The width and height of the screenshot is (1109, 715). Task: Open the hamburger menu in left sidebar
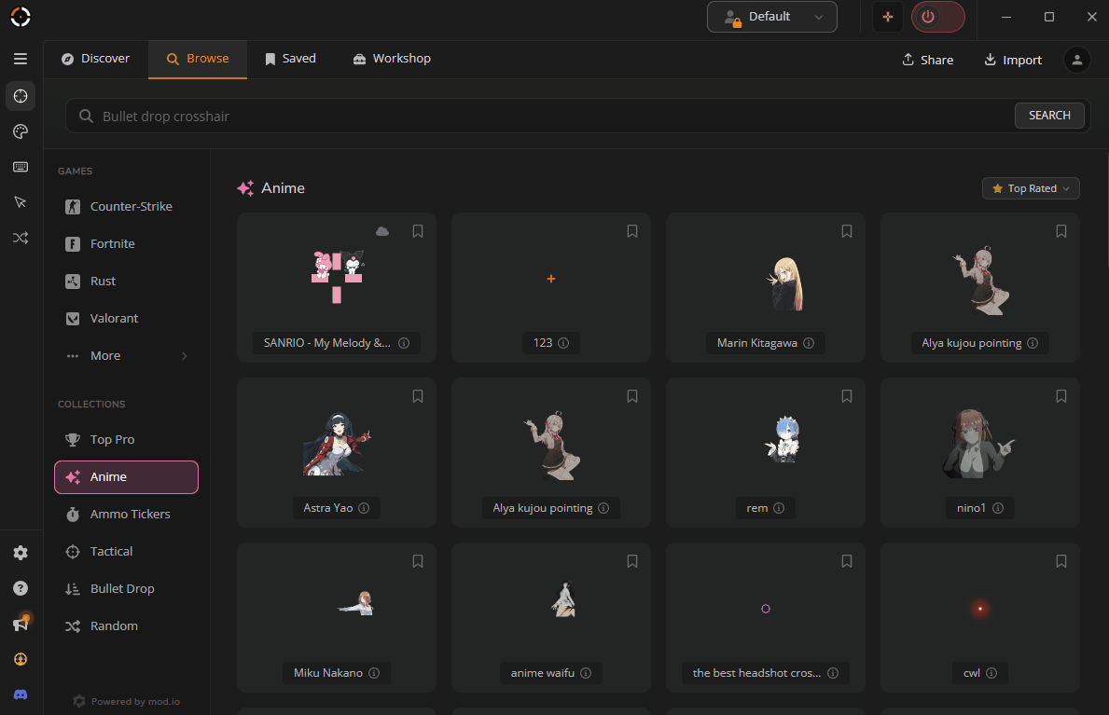(21, 59)
